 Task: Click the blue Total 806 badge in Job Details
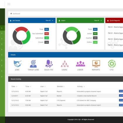point(47,29)
